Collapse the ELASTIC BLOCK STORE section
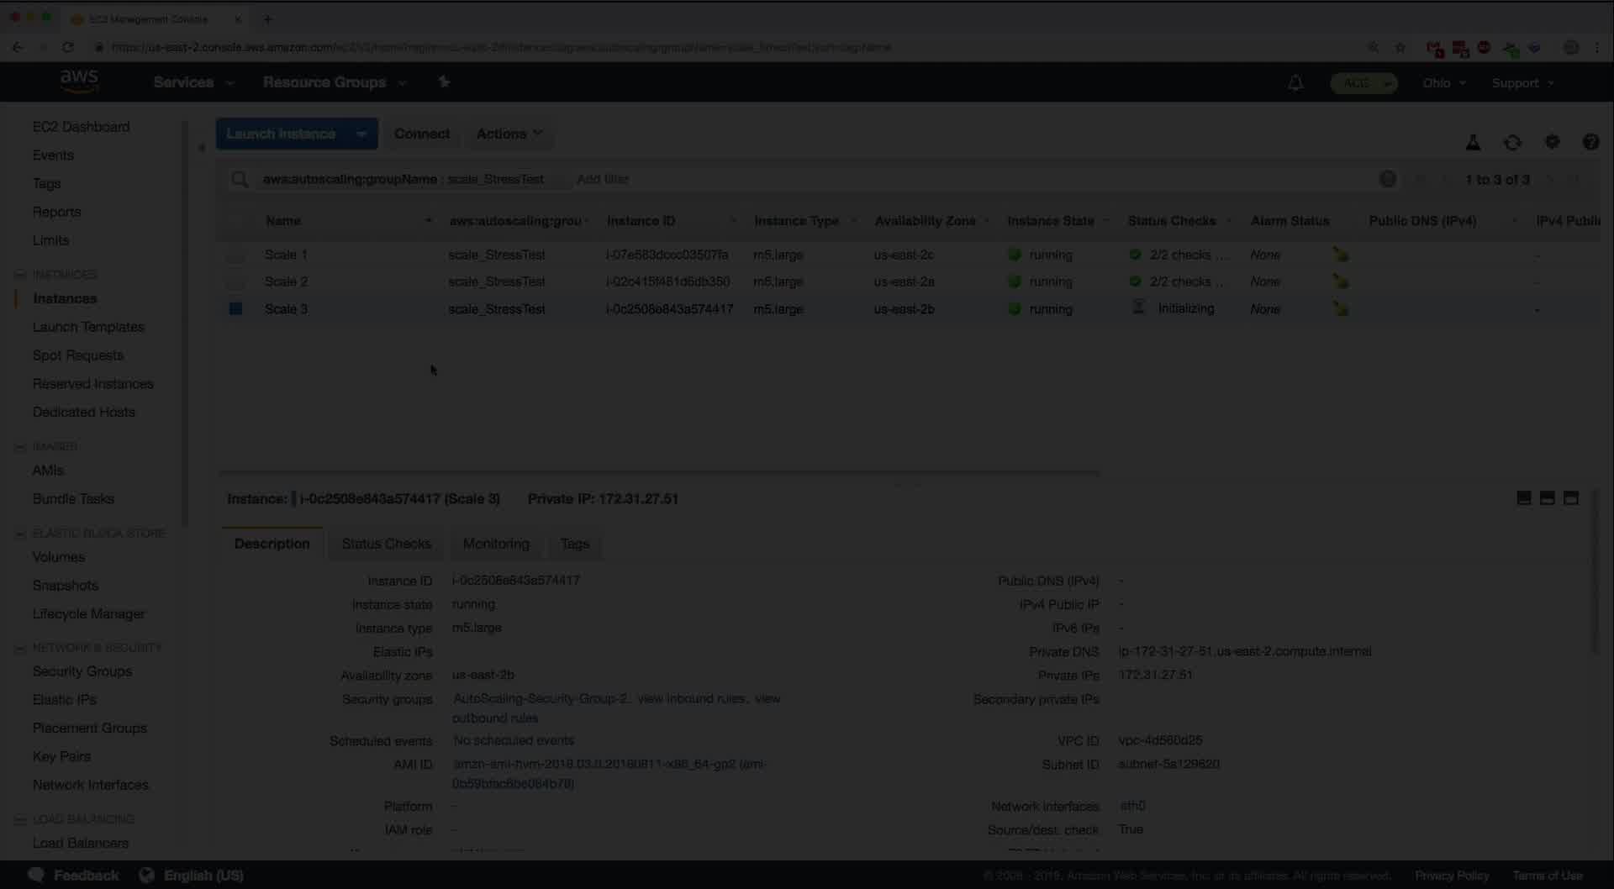1614x889 pixels. point(20,534)
